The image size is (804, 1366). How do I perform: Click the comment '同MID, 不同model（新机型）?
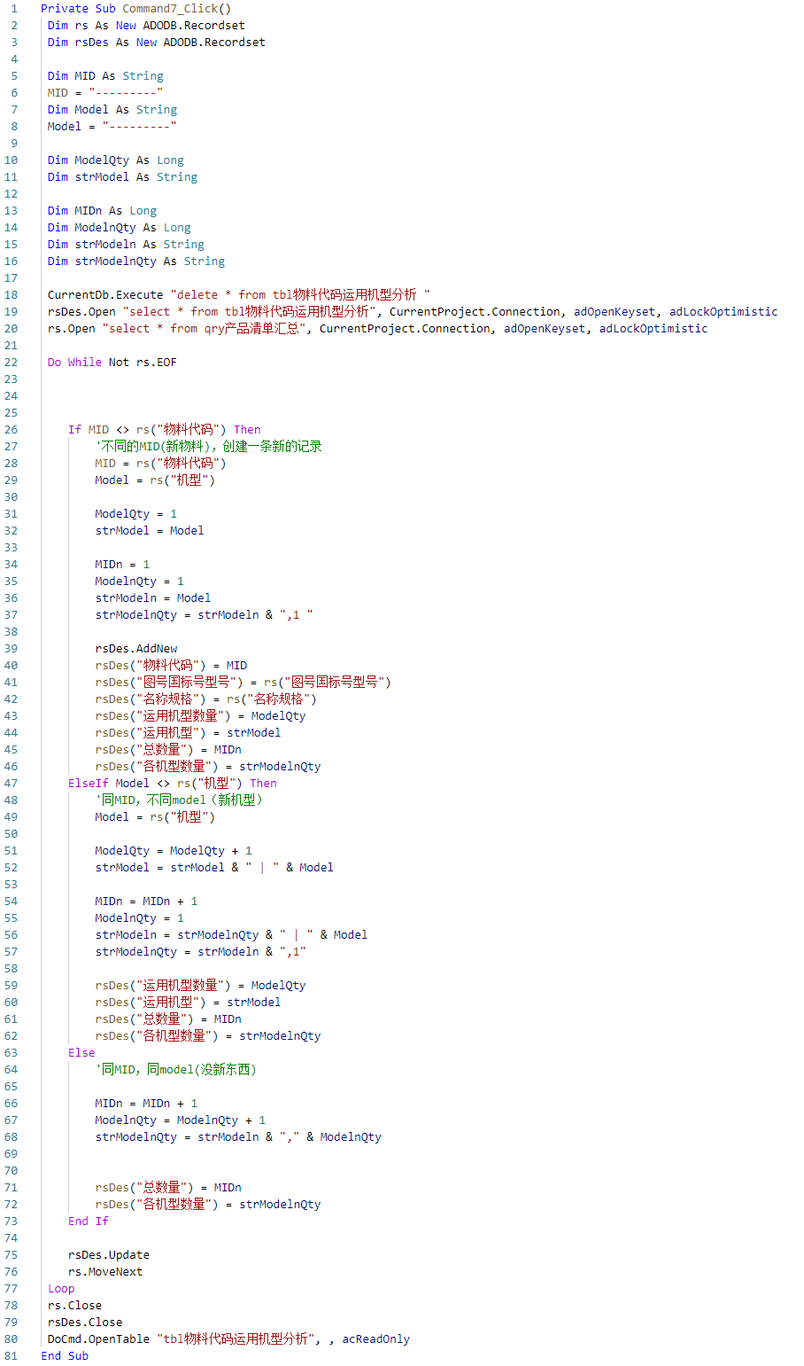(180, 800)
